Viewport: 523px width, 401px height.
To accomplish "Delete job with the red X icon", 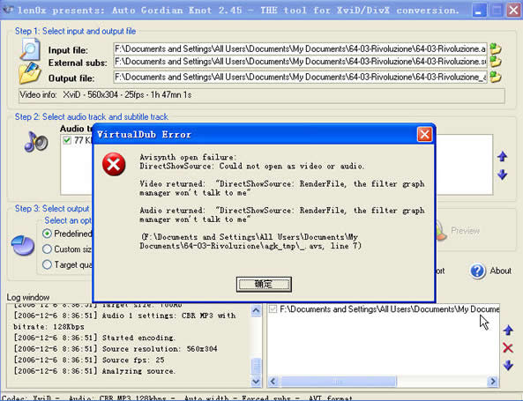I will point(508,348).
